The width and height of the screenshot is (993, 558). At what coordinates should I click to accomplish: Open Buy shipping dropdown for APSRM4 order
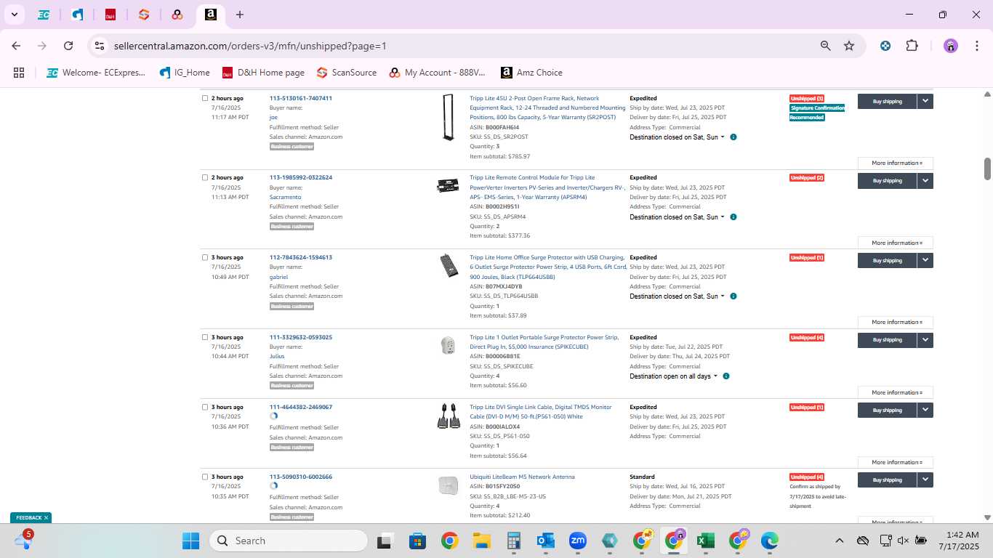click(925, 181)
